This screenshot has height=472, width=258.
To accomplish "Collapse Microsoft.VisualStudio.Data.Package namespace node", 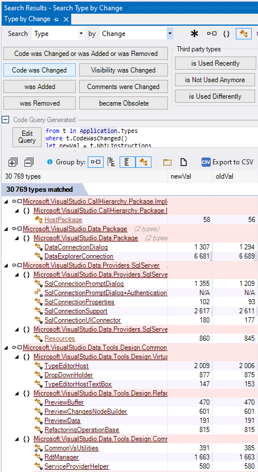I will click(17, 238).
